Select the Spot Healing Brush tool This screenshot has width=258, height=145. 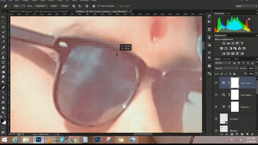point(3,48)
